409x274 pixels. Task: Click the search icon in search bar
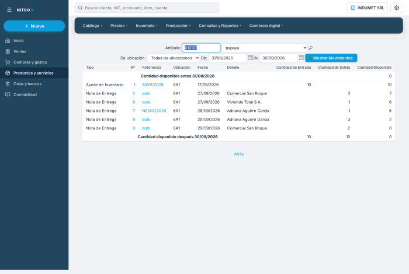[81, 8]
